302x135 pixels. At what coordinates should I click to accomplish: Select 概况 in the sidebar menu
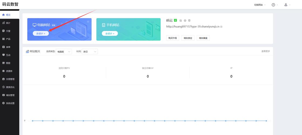(8, 15)
